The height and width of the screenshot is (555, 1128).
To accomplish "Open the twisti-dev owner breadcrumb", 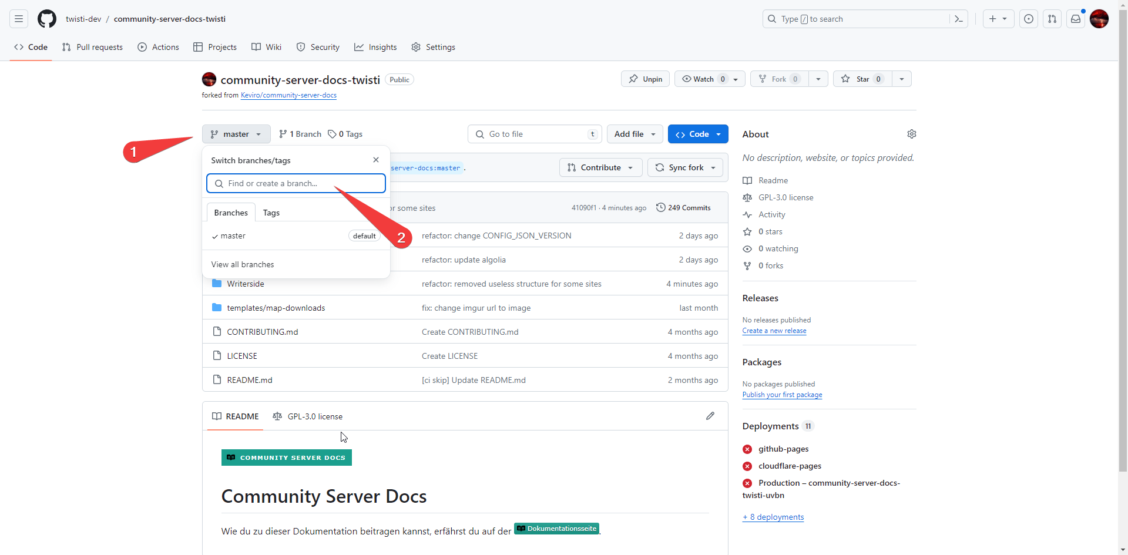I will [x=83, y=19].
